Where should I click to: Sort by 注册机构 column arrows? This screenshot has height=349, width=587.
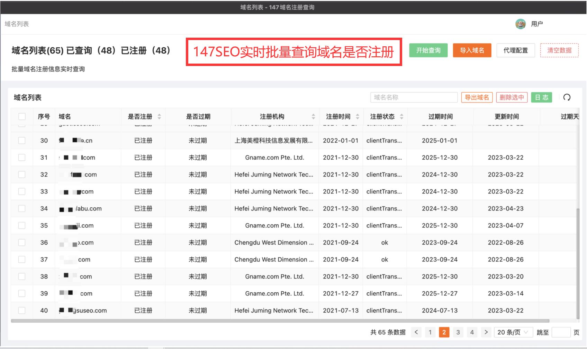[313, 117]
